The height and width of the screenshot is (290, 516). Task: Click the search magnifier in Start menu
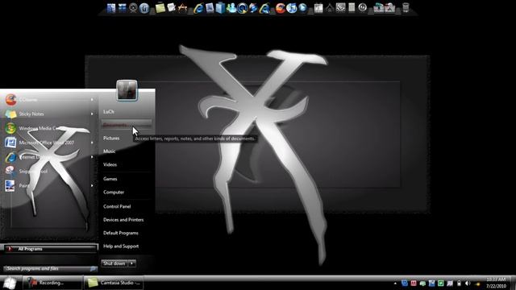tap(94, 269)
